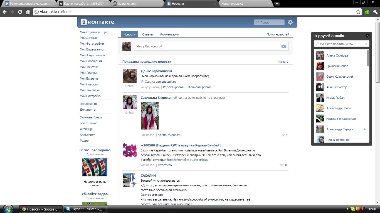
Task: Select the Новости feed tab
Action: [x=129, y=34]
